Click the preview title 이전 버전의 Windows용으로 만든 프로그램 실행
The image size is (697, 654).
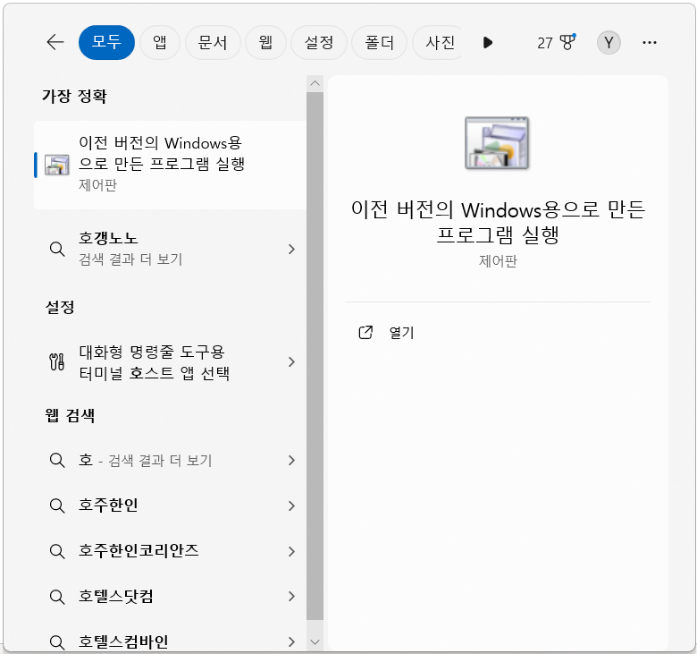click(x=498, y=222)
